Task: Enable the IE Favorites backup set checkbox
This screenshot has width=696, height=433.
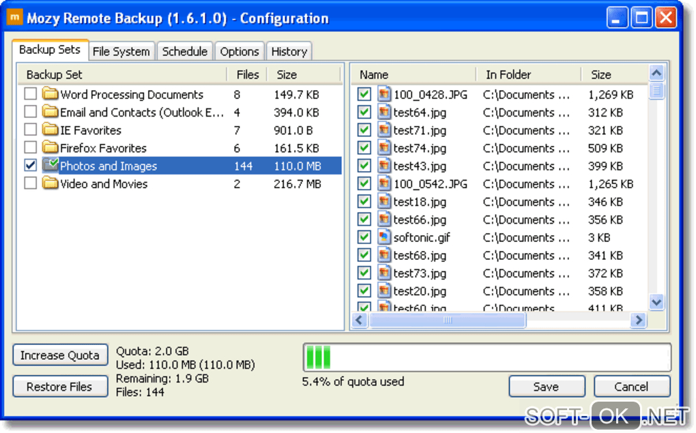Action: [x=30, y=130]
